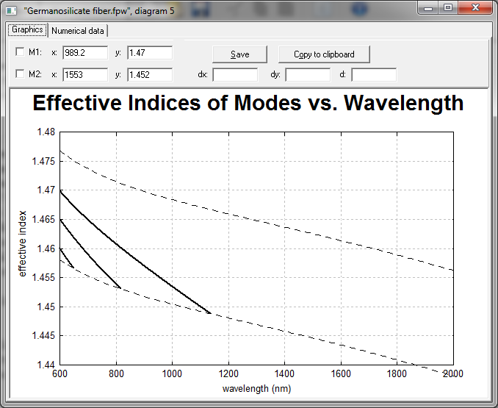Viewport: 498px width, 408px height.
Task: Click the 'effective index' axis label
Action: [x=22, y=244]
